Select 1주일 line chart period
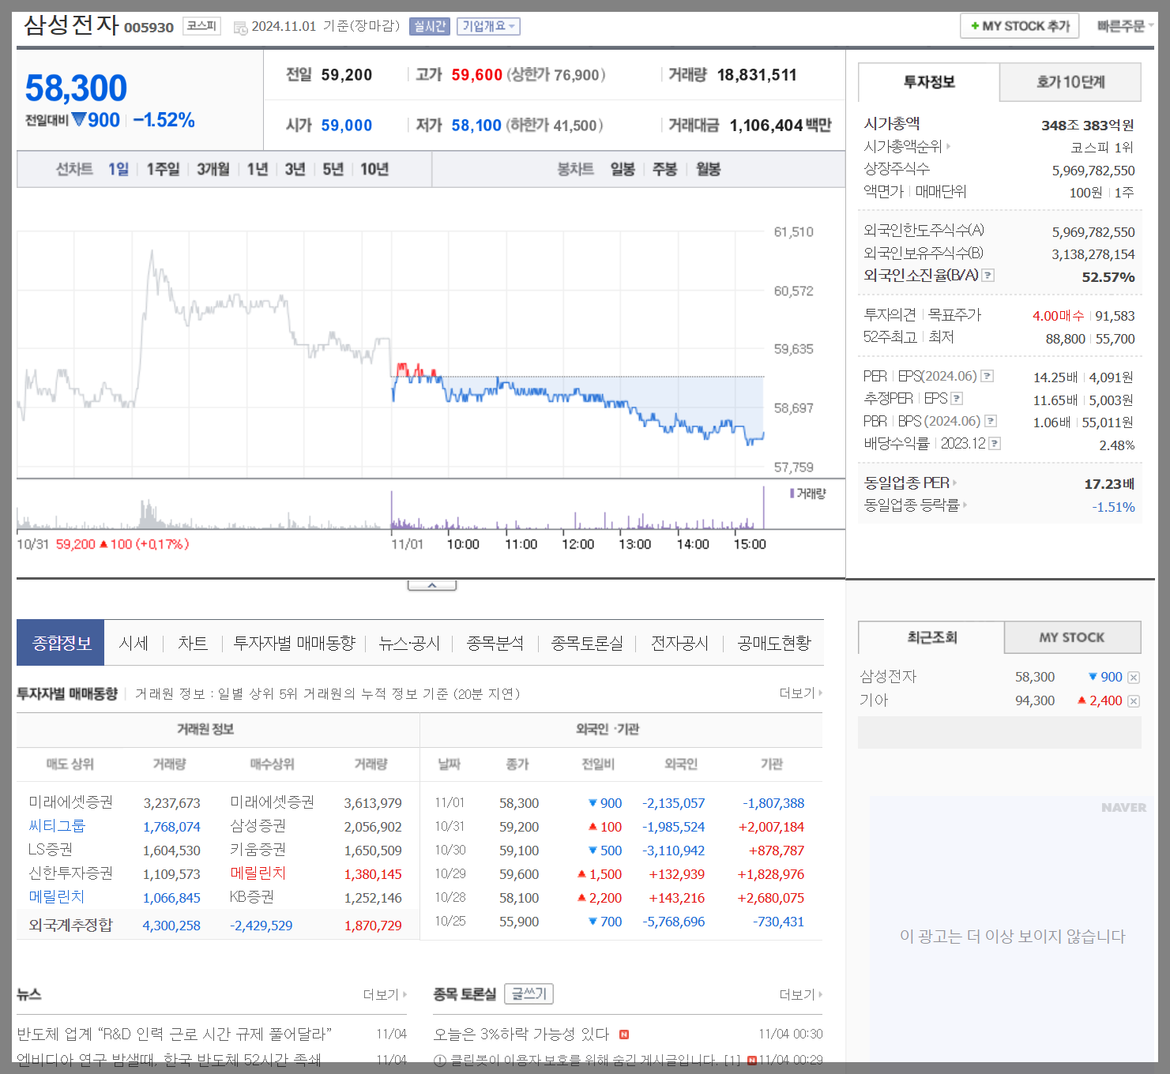 (x=164, y=169)
